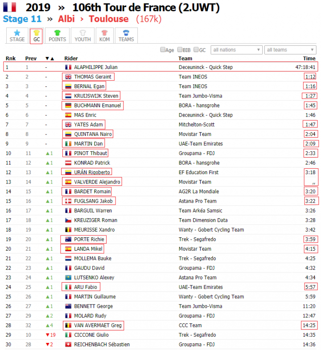The image size is (321, 350).
Task: Open rider LANDA Mikel's link
Action: [x=88, y=249]
